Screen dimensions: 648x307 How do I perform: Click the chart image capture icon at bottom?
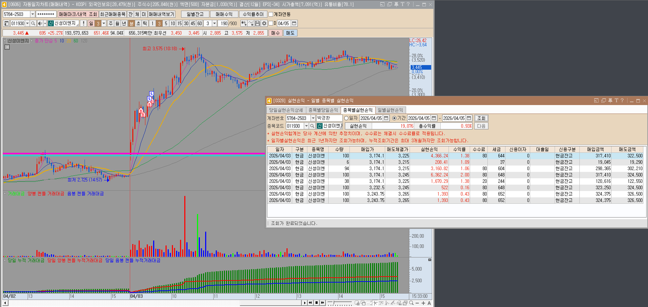pos(405,303)
